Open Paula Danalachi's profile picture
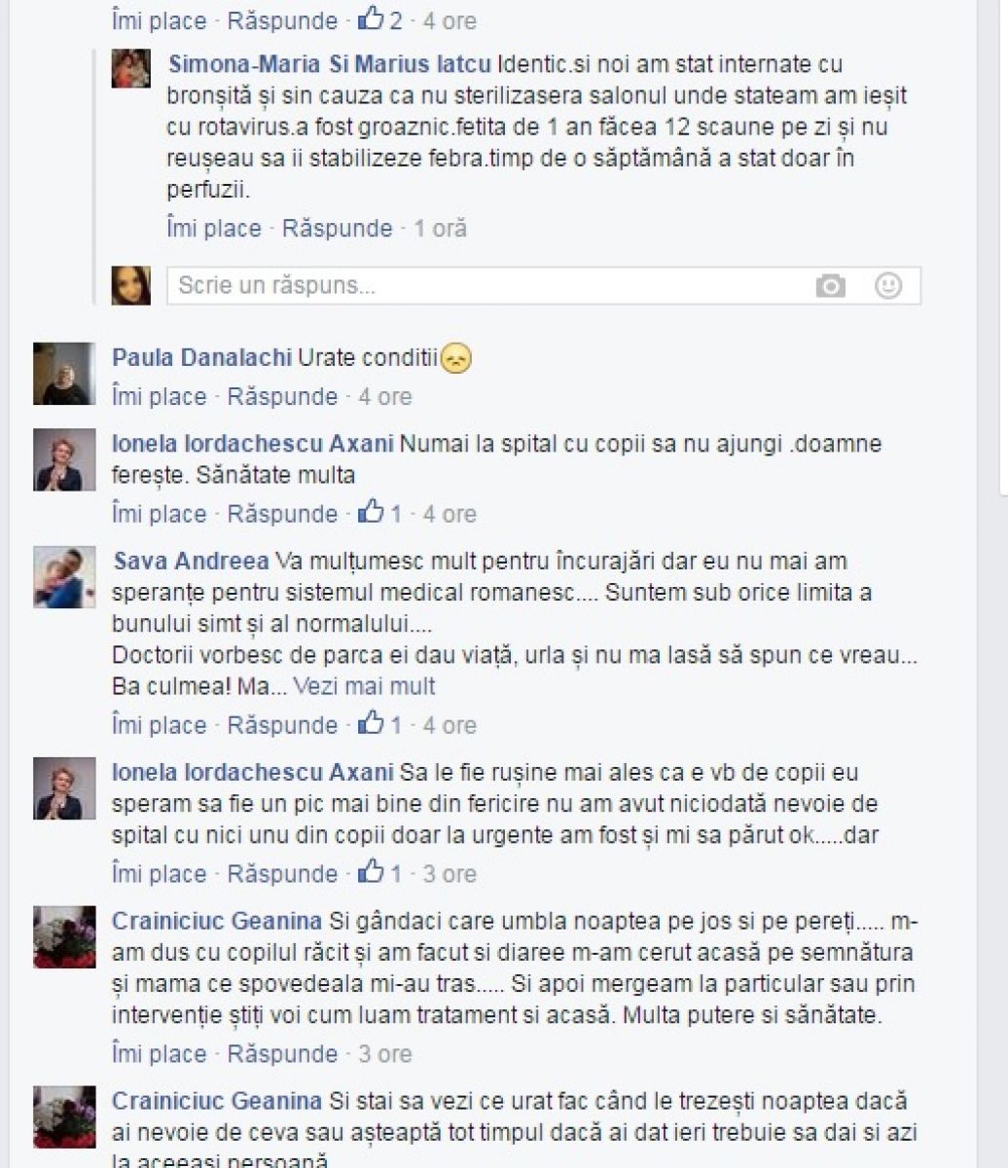The width and height of the screenshot is (1008, 1168). pyautogui.click(x=64, y=374)
